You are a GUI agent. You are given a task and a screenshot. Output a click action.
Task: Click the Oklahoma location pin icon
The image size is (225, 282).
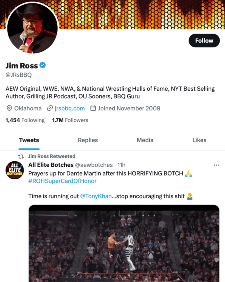[9, 108]
